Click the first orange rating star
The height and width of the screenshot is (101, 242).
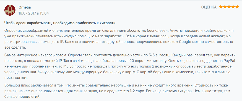point(221,7)
